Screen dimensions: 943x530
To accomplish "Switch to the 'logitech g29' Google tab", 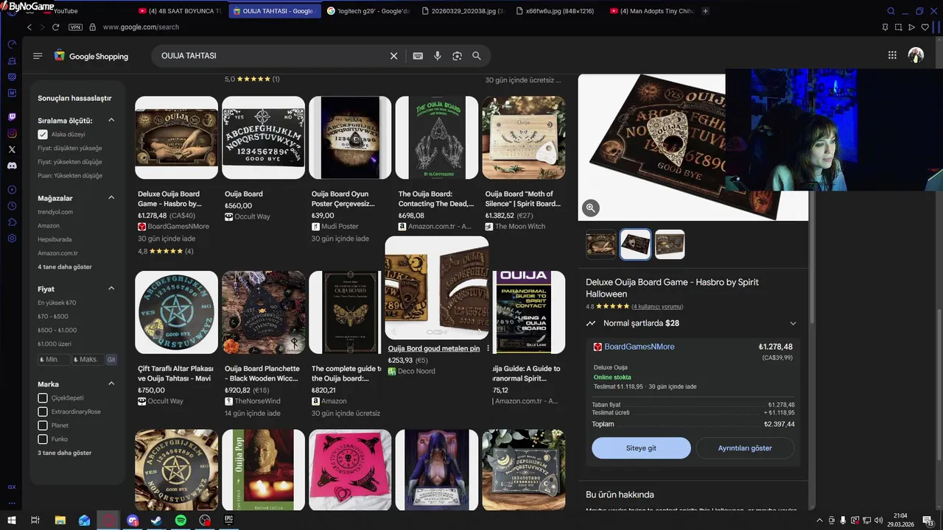I will tap(368, 11).
